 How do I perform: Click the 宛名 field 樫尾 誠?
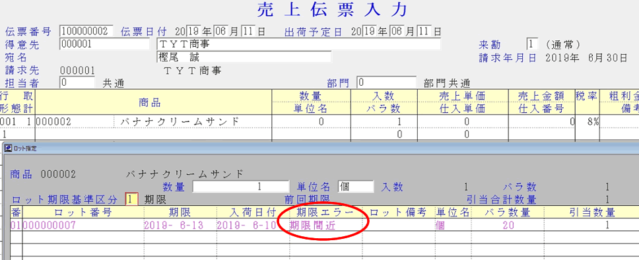[244, 57]
